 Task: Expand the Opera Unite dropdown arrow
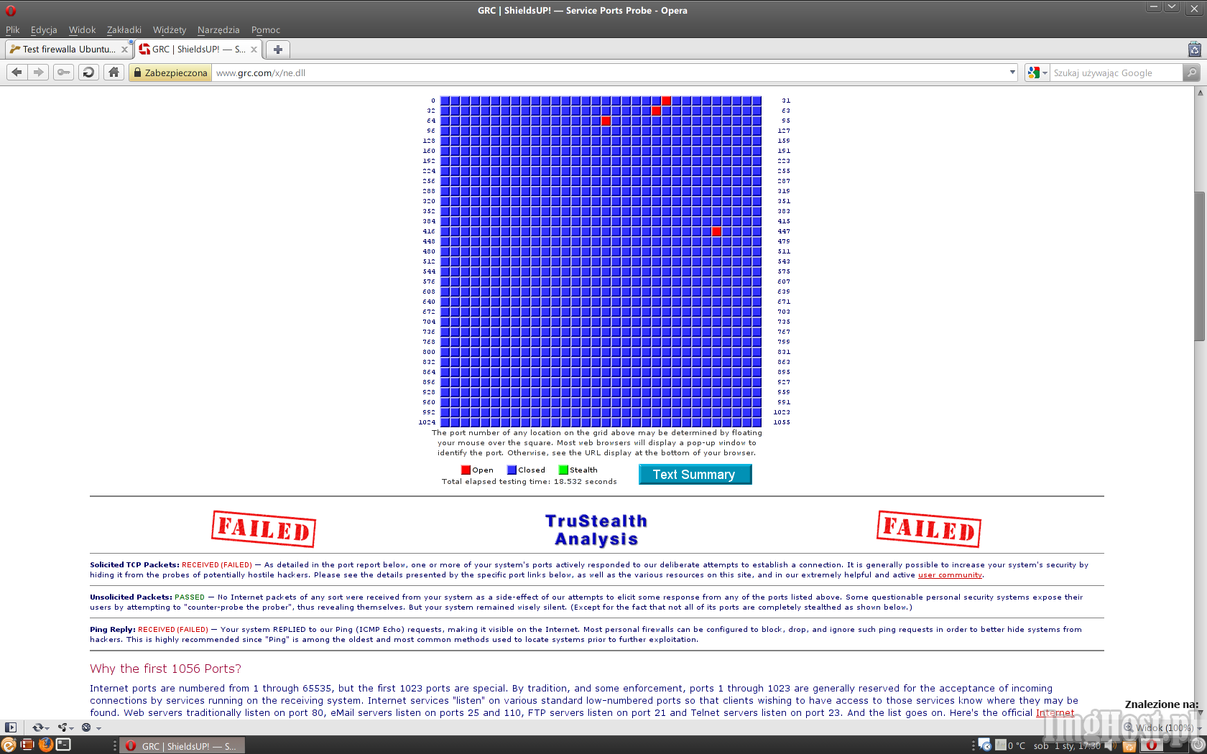click(x=72, y=728)
